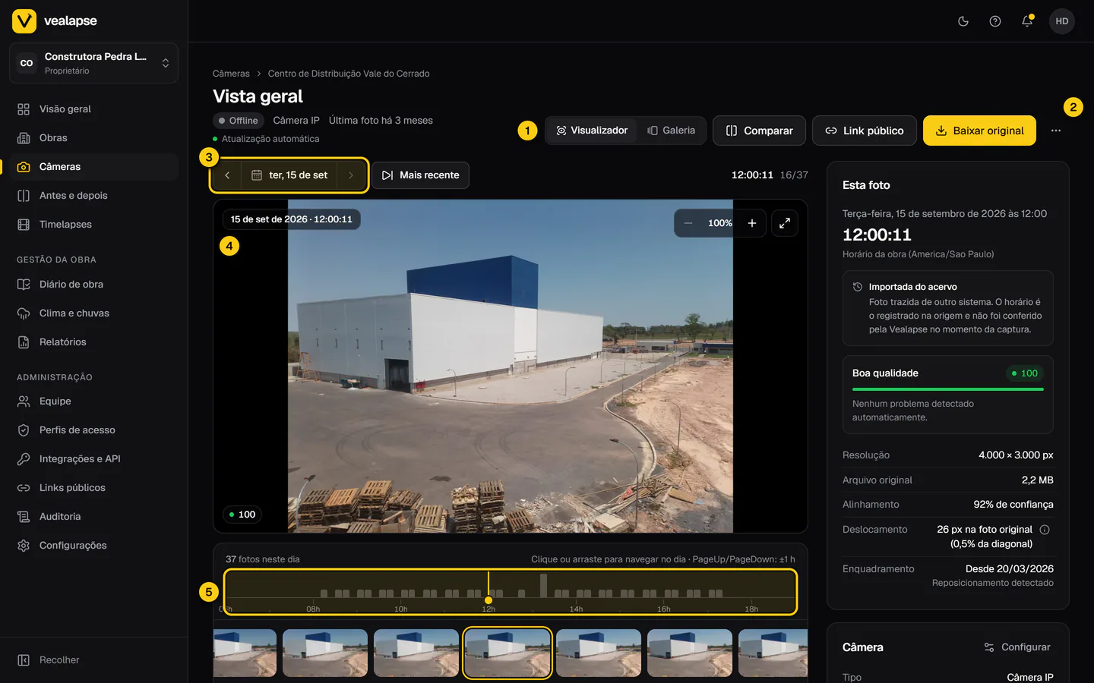Go to next day arrow

tap(351, 175)
